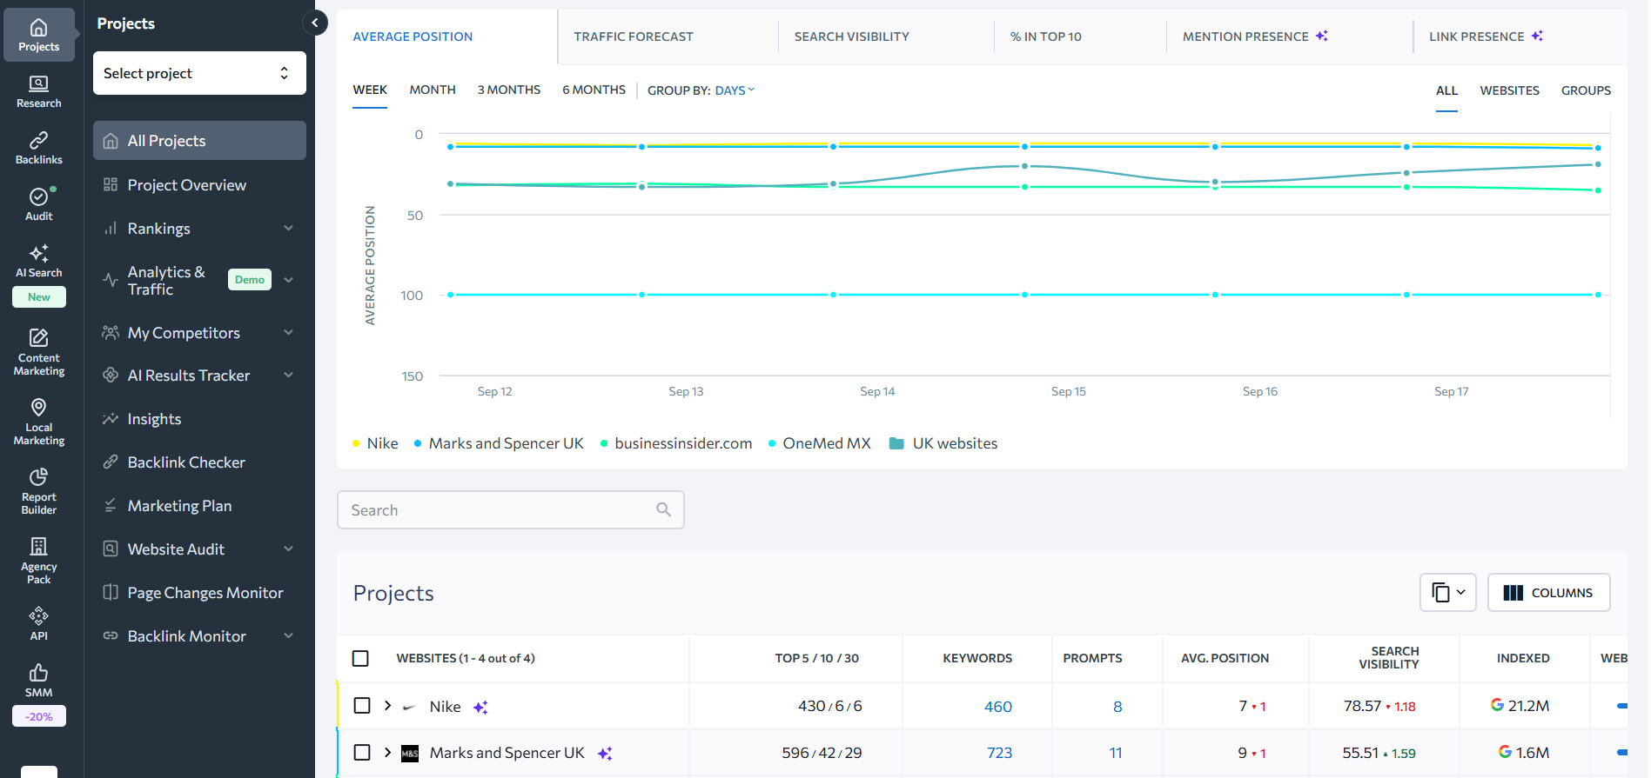Click the Google icon in Nike's Indexed cell
Image resolution: width=1651 pixels, height=778 pixels.
point(1497,705)
